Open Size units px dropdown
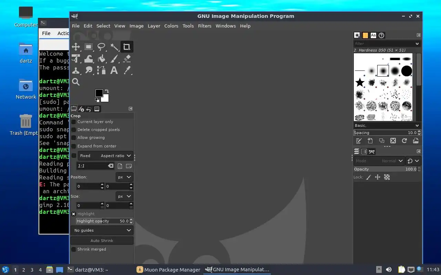Screen dimensions: 441x275 124,196
